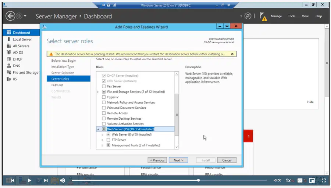The width and height of the screenshot is (331, 188).
Task: Click the red tile showing 1
Action: [248, 136]
